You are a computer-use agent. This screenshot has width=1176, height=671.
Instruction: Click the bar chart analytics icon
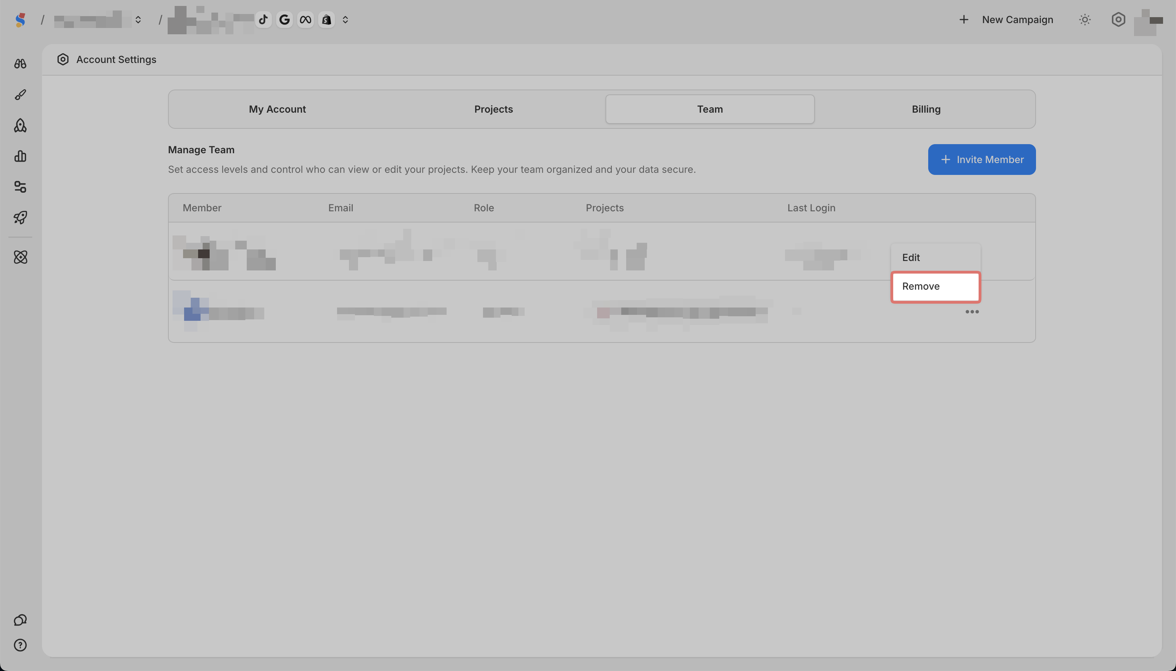pyautogui.click(x=20, y=156)
